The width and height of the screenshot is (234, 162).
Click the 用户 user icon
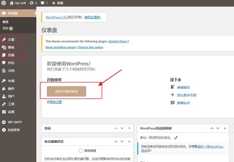tap(4, 96)
